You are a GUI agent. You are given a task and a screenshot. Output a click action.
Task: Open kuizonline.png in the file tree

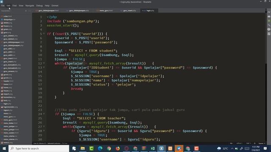pos(9,97)
